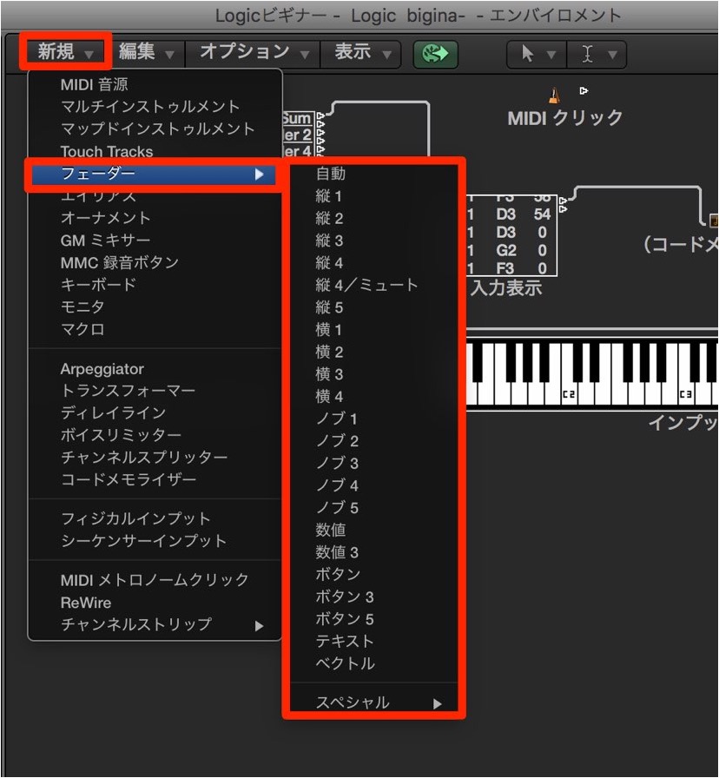The width and height of the screenshot is (719, 778).
Task: Select MIDI 音源 menu item
Action: [x=155, y=85]
